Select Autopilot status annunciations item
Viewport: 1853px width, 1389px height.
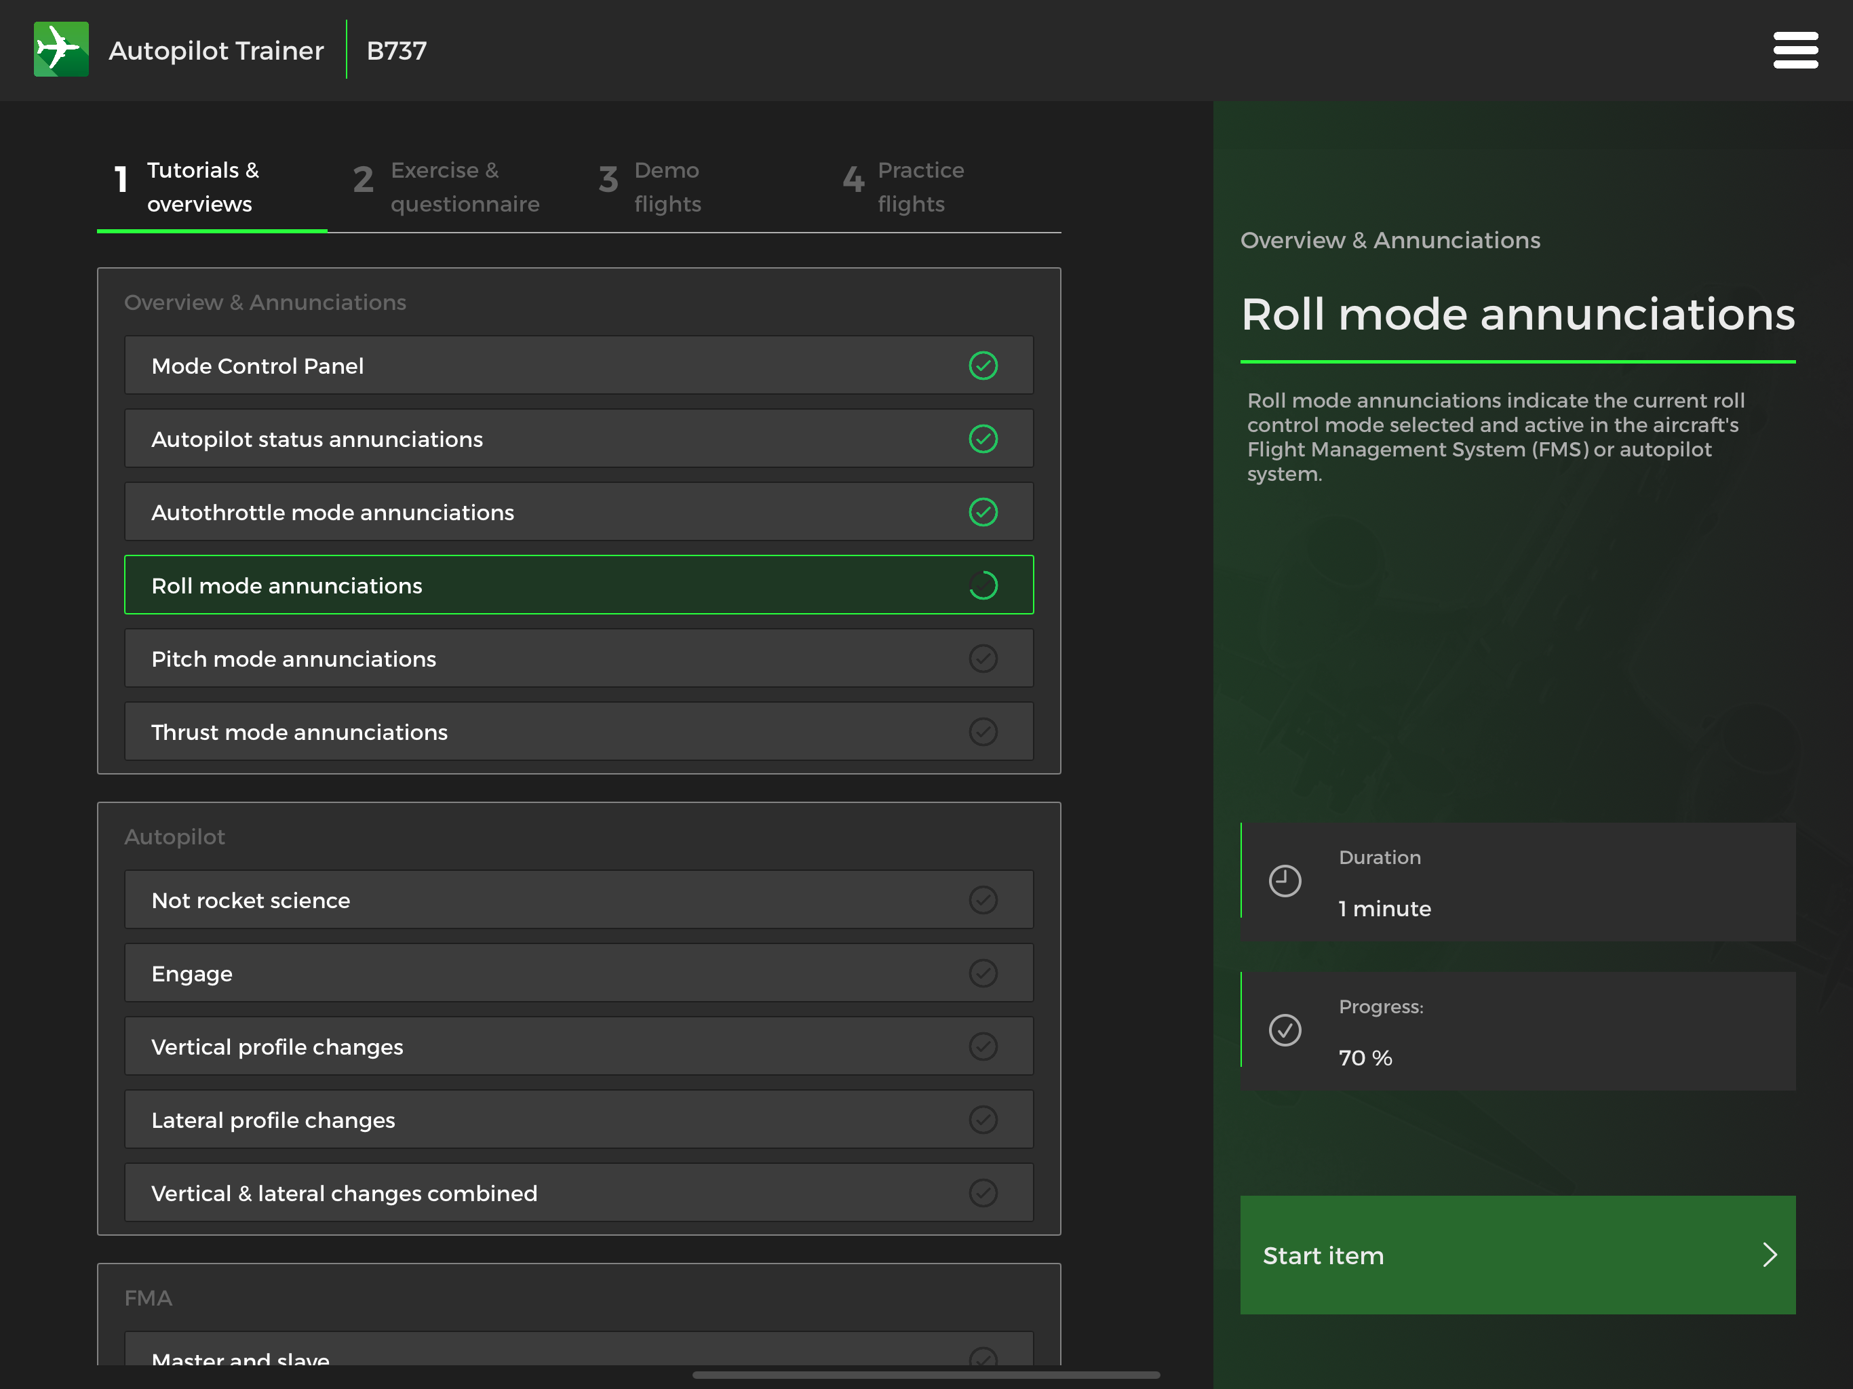[x=579, y=439]
